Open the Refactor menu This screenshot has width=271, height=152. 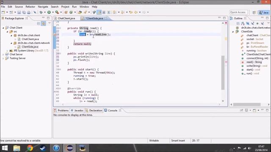coord(30,7)
